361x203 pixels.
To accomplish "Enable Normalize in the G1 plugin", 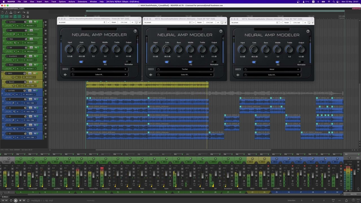I will (128, 62).
